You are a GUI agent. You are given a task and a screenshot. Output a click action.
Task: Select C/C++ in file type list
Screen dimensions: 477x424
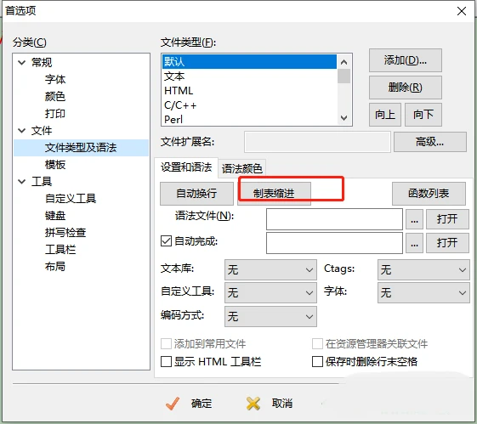[x=249, y=105]
